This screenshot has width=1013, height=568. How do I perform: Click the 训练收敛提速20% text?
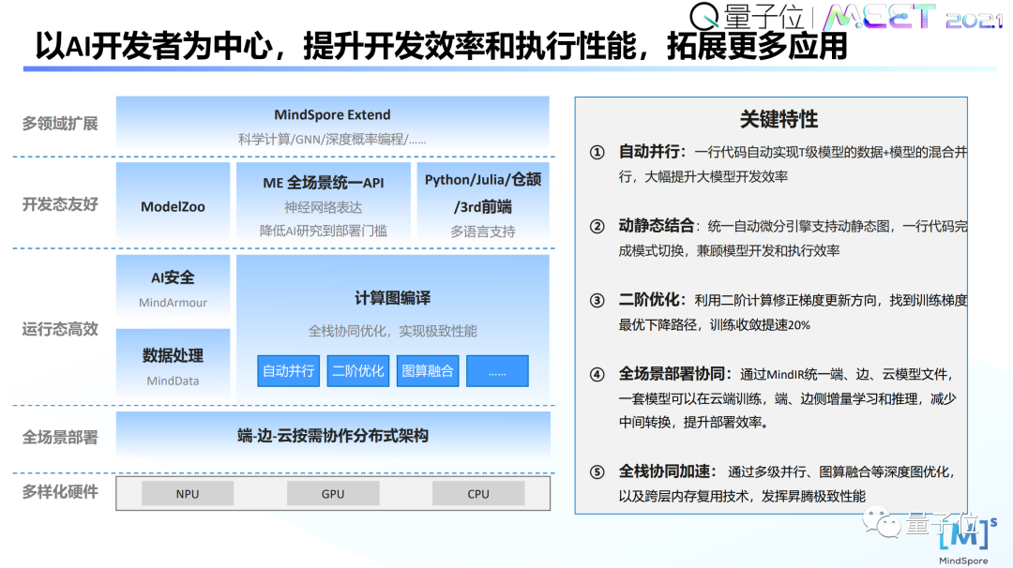(x=760, y=325)
